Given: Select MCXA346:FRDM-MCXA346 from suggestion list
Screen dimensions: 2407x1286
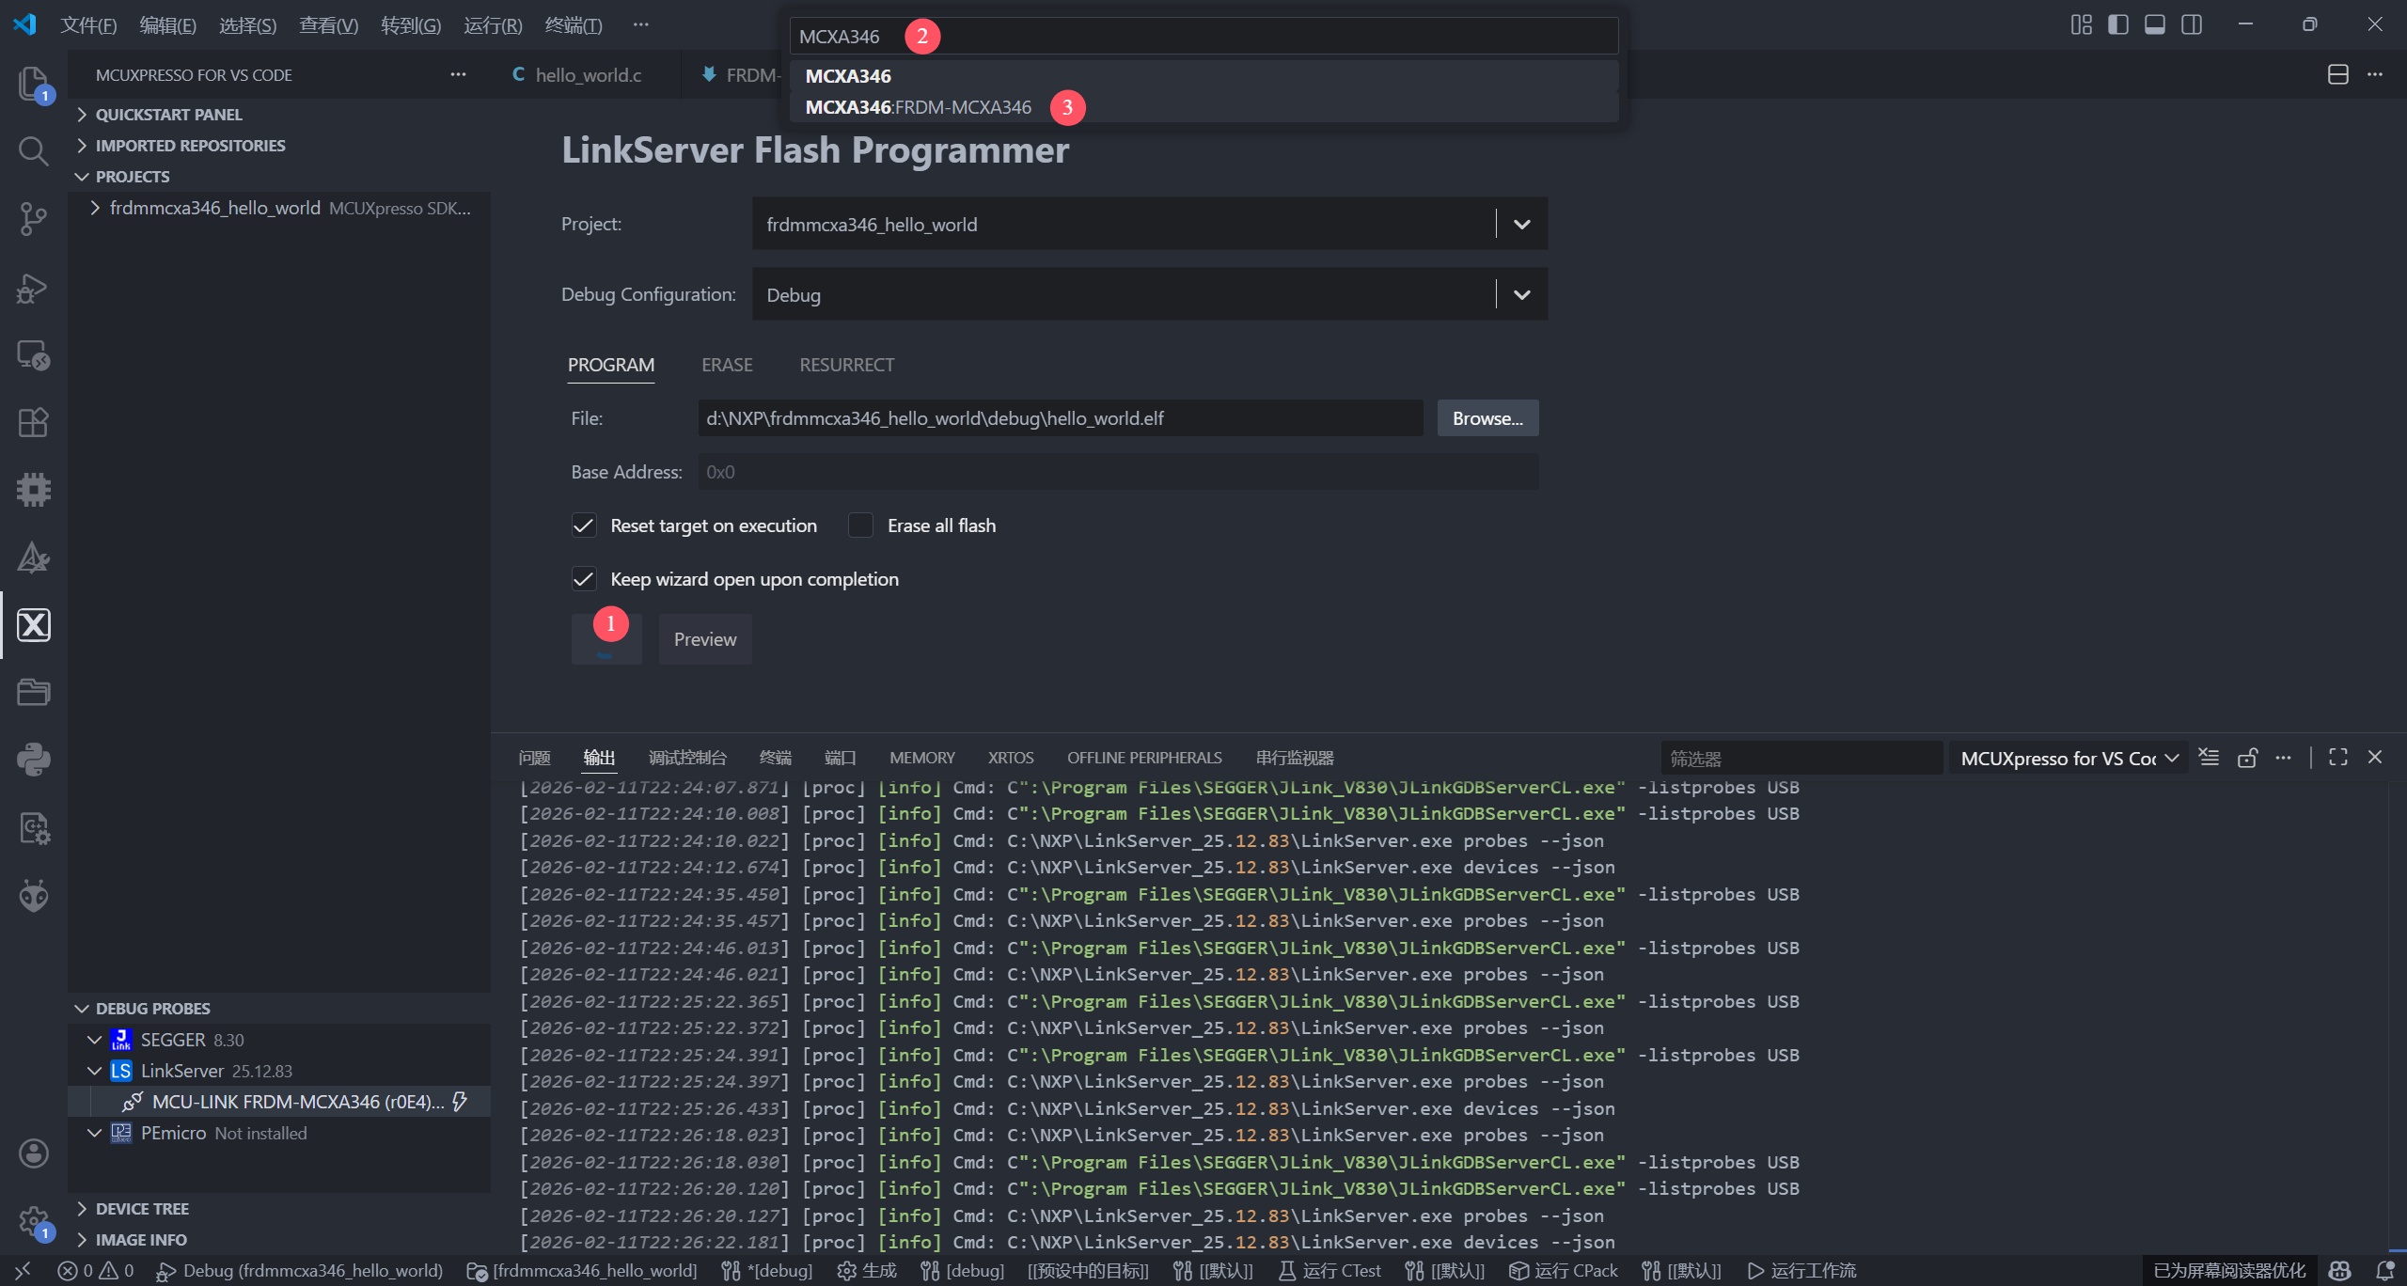Looking at the screenshot, I should (x=1203, y=107).
